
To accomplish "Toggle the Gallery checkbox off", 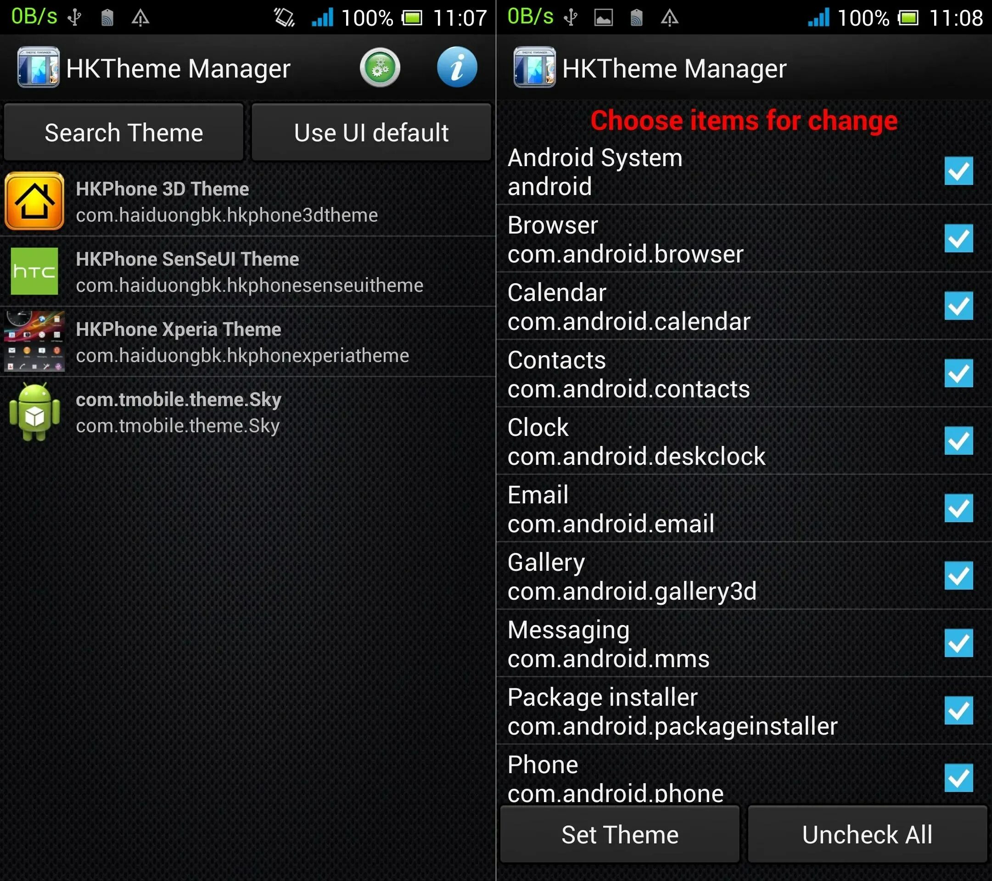I will [958, 576].
